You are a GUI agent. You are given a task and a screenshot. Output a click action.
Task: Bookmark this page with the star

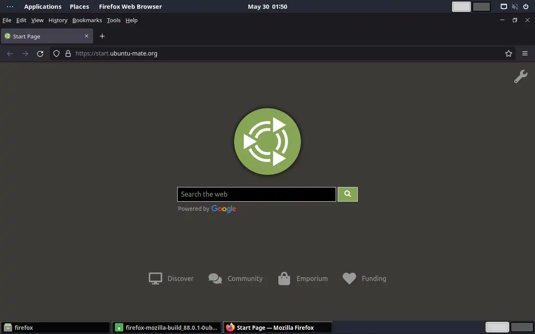click(x=509, y=53)
